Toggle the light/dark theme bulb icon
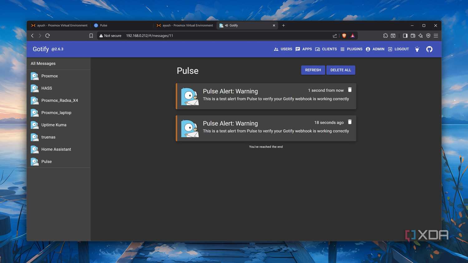 pos(417,49)
